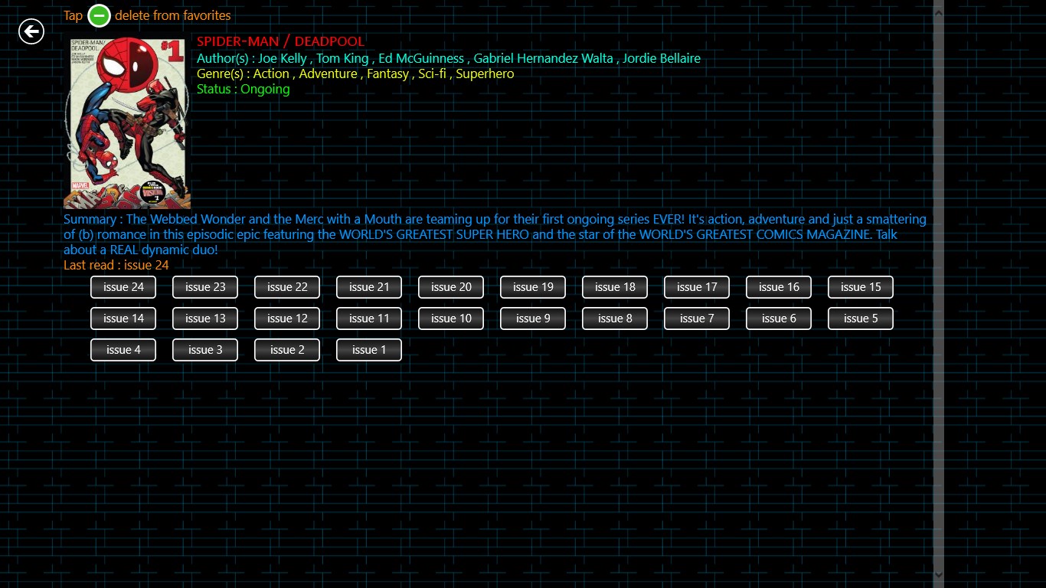1046x588 pixels.
Task: Click the delete from favorites label
Action: (173, 15)
